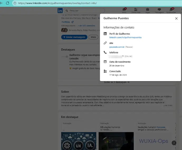This screenshot has height=150, width=182.
Task: Expand Sobre section with '...ver mais'
Action: [x=167, y=106]
